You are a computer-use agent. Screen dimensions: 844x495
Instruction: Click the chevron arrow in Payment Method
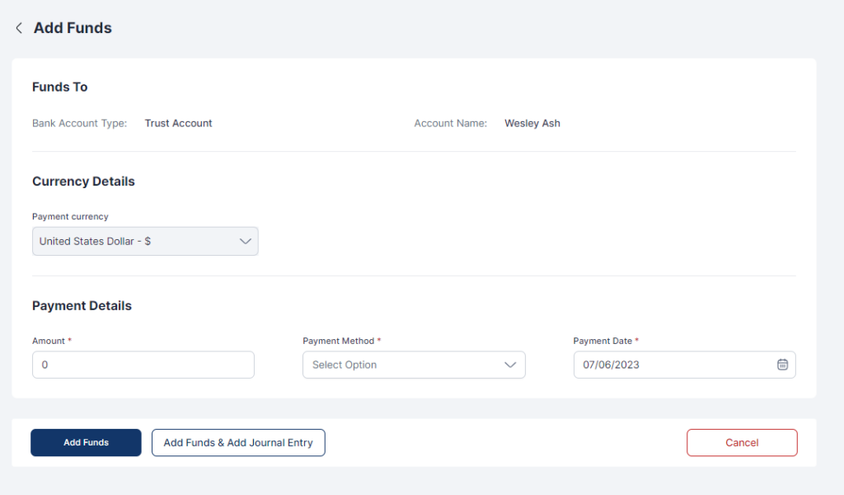pyautogui.click(x=510, y=365)
